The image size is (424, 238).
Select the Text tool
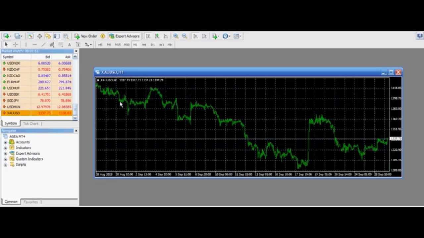(x=70, y=44)
